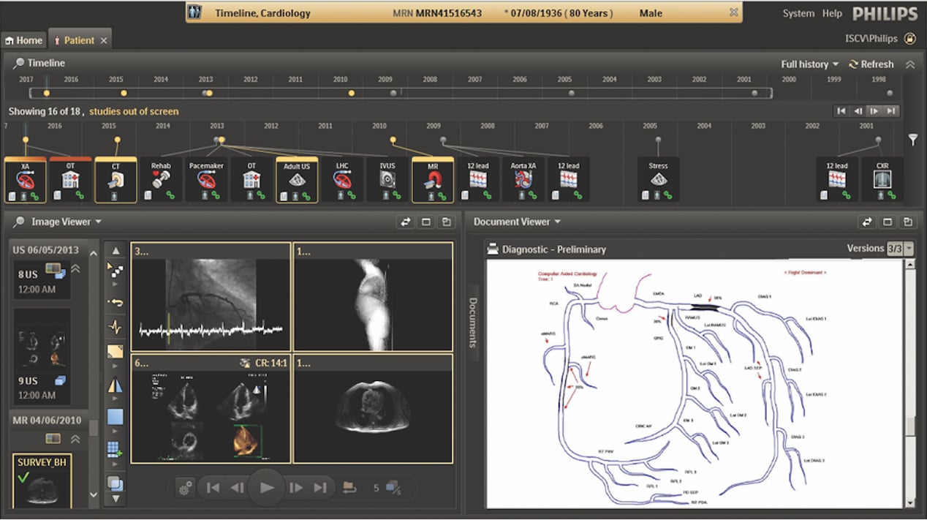
Task: Open the System menu
Action: point(798,13)
